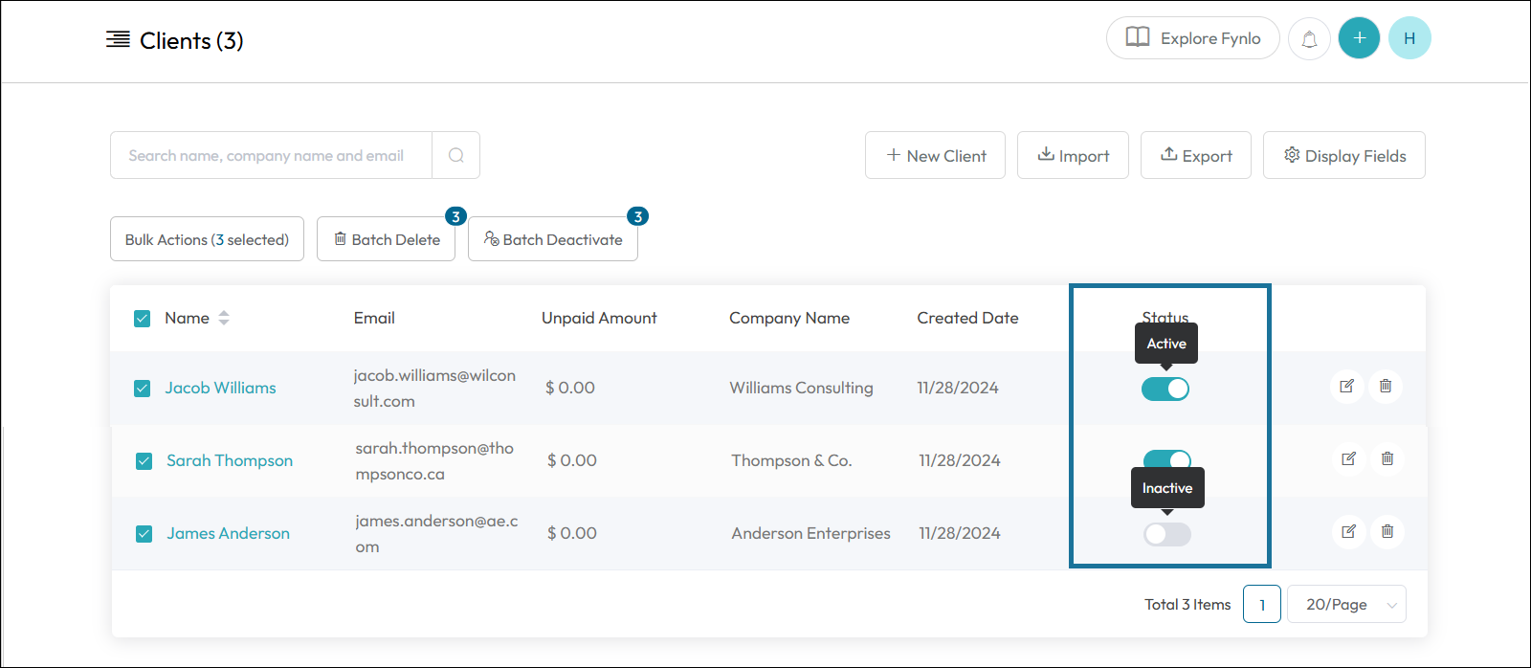Edit James Anderson record
Screen dimensions: 1531x668
(x=1349, y=532)
